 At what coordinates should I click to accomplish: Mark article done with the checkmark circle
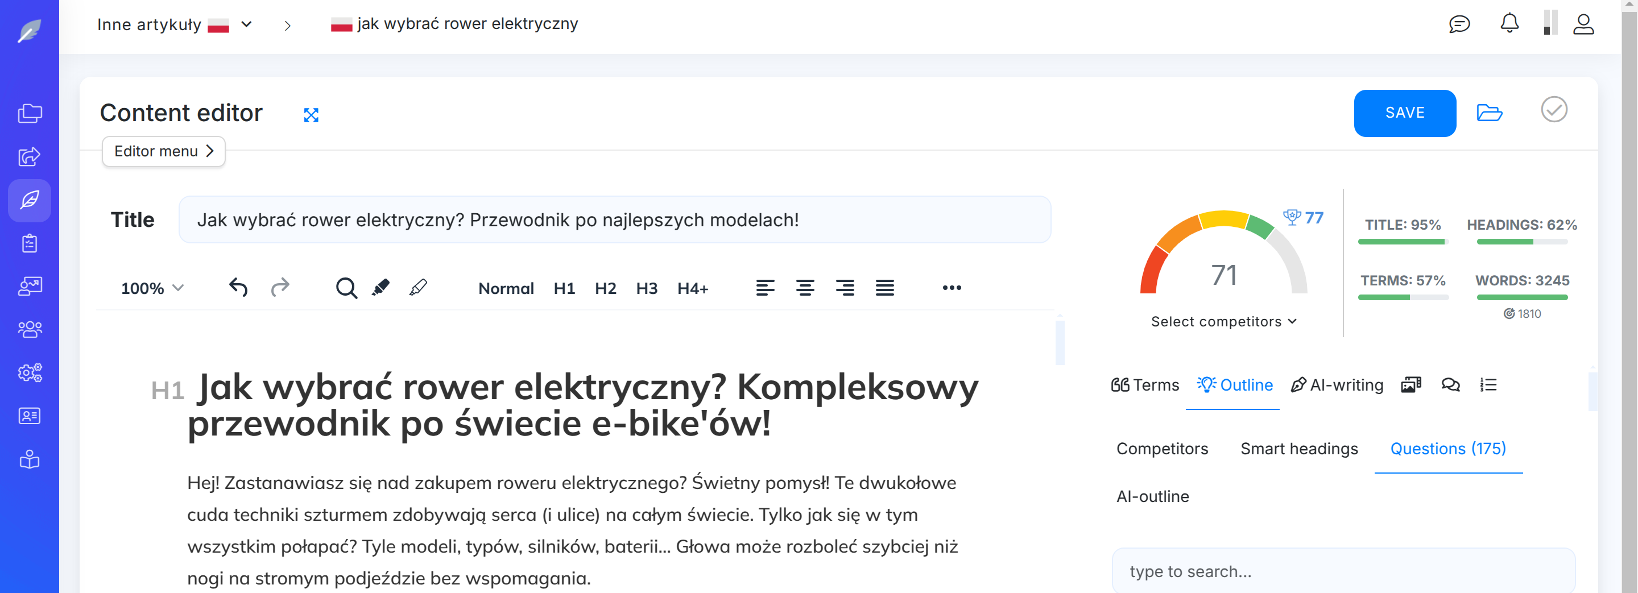click(x=1554, y=109)
